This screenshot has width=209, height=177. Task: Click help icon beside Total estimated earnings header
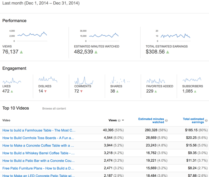(x=206, y=121)
